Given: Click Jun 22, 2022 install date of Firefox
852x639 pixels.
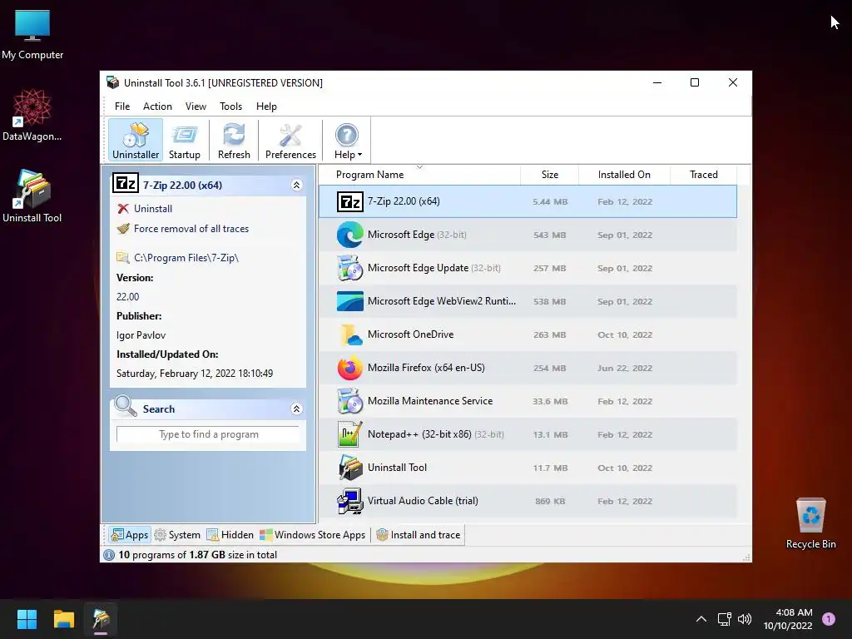Looking at the screenshot, I should [625, 369].
